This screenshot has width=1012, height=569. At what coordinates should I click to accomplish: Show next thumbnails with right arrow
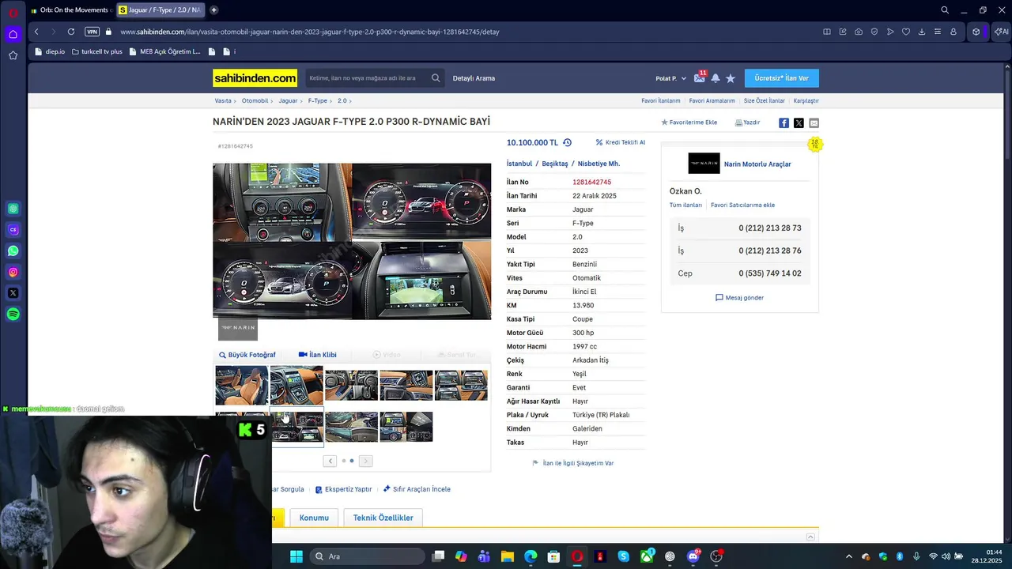coord(365,461)
